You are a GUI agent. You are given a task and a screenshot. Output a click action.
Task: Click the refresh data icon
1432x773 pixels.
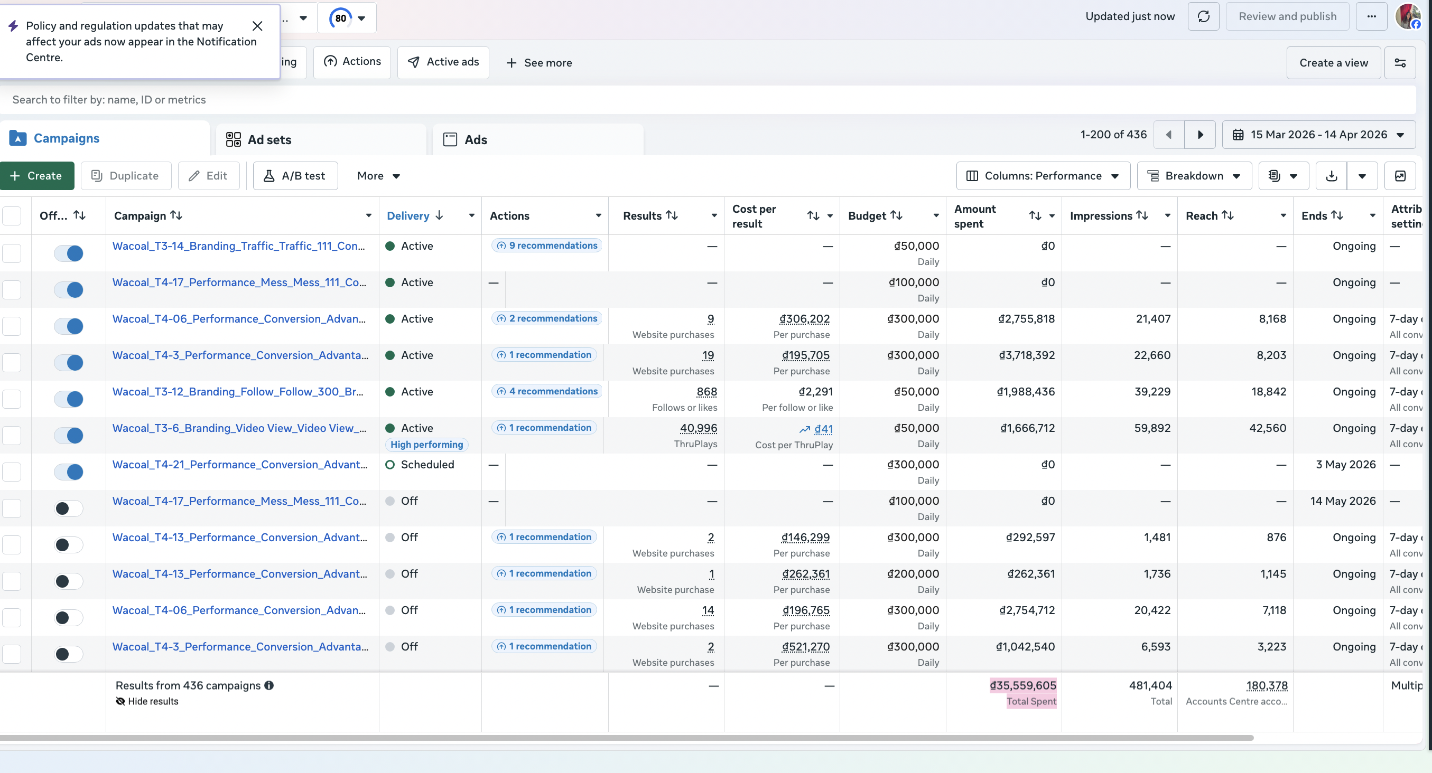point(1203,17)
